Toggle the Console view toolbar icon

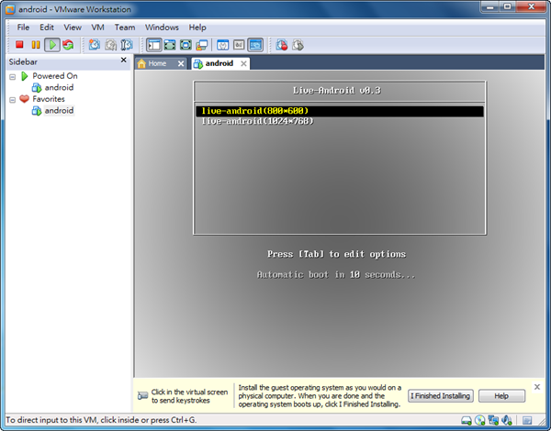click(255, 45)
